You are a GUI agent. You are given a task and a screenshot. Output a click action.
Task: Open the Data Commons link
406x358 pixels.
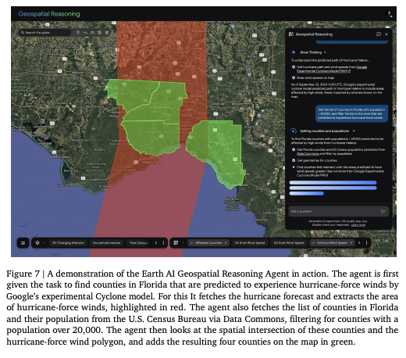click(x=307, y=154)
